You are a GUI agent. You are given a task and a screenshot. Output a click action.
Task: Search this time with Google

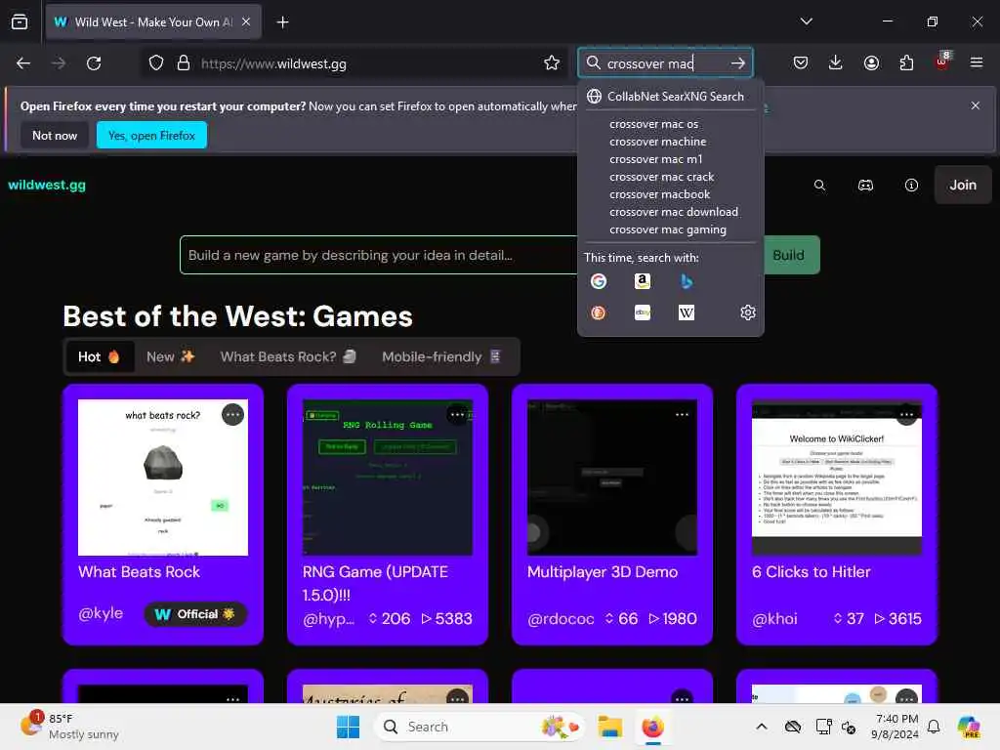coord(599,281)
